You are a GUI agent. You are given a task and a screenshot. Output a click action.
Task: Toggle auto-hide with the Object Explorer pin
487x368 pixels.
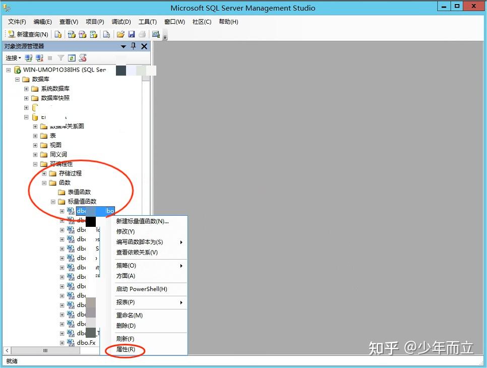pos(133,46)
